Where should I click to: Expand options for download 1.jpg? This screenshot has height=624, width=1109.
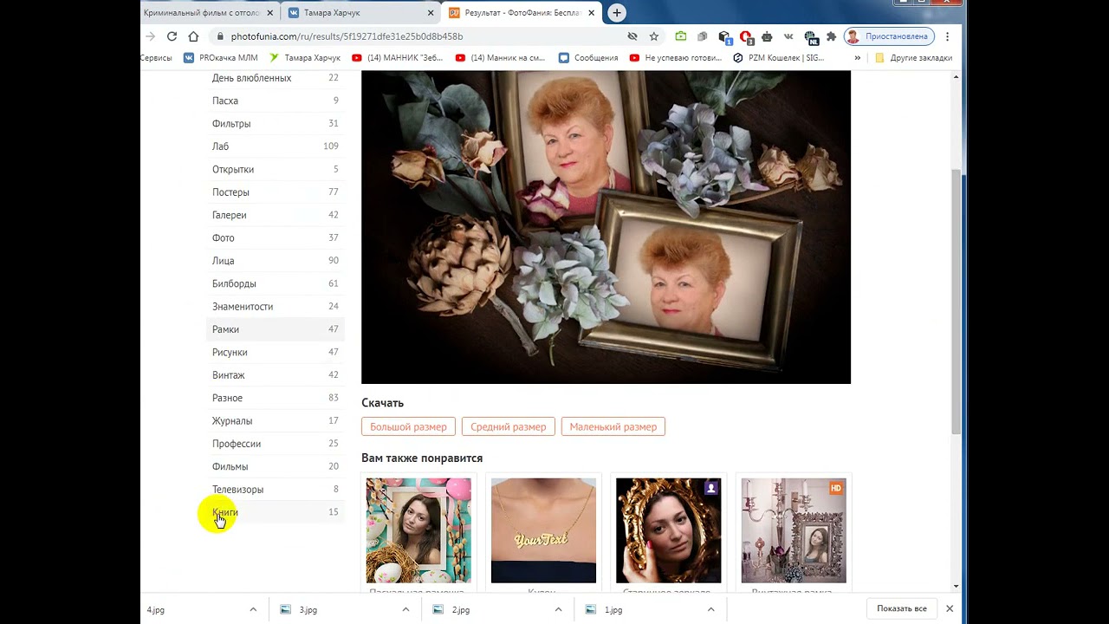pos(710,609)
